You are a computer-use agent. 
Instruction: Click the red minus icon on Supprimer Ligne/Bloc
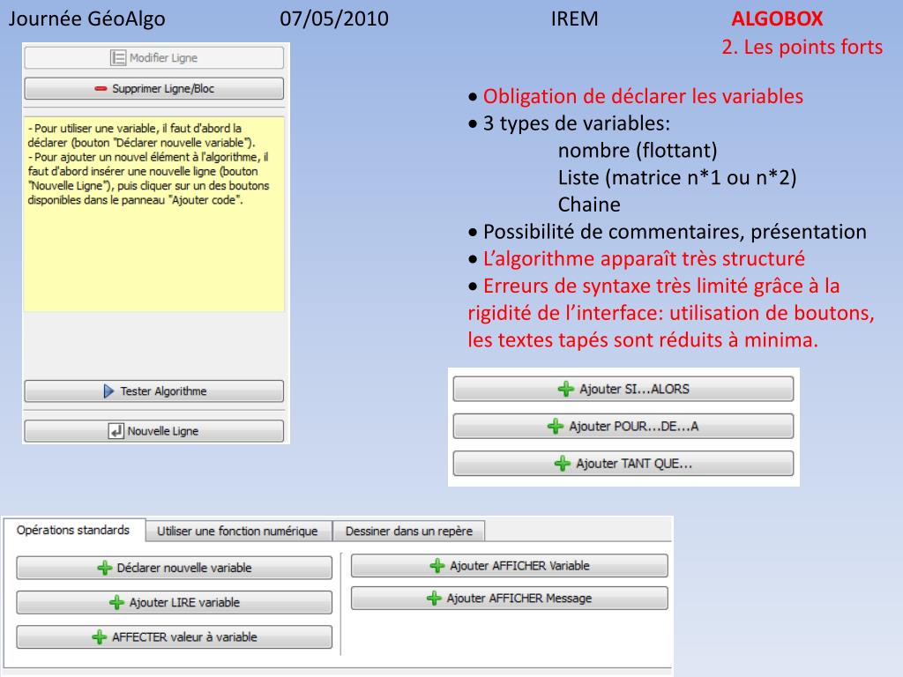click(101, 89)
